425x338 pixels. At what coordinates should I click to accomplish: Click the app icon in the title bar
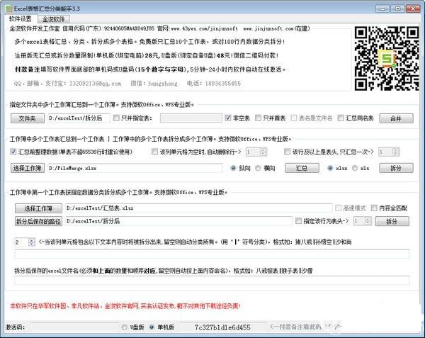tap(8, 9)
